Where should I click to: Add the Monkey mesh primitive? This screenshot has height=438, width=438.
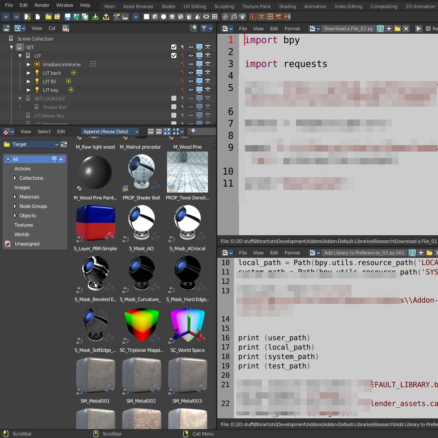[243, 17]
